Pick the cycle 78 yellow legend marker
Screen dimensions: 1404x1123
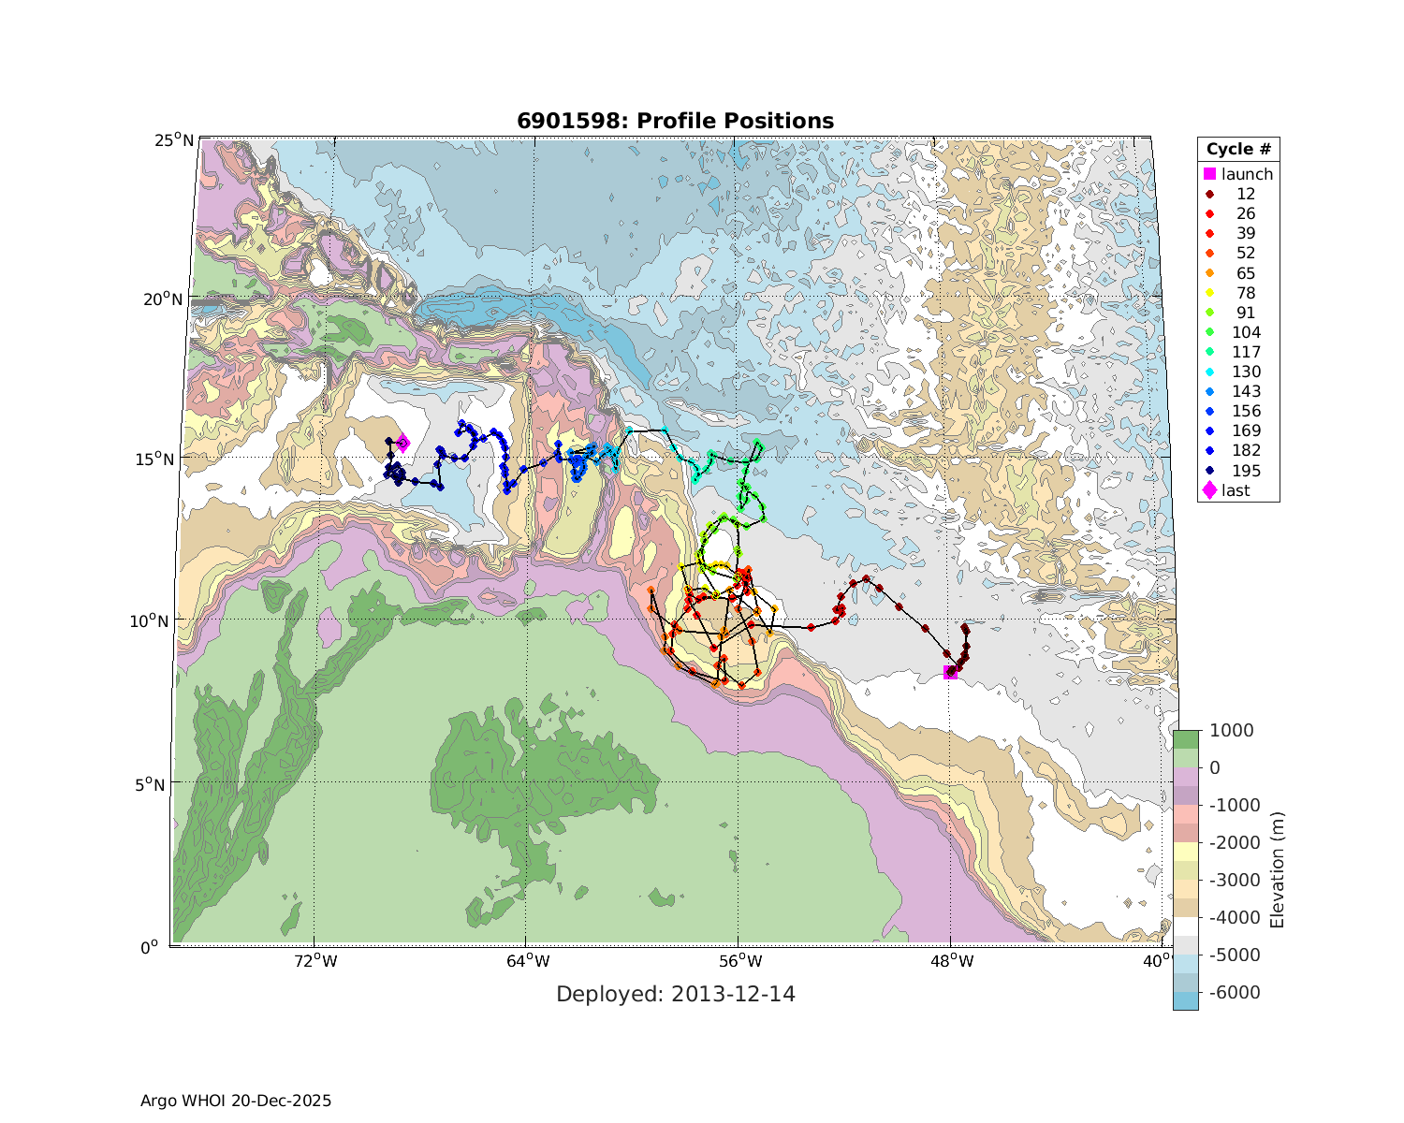point(1209,293)
